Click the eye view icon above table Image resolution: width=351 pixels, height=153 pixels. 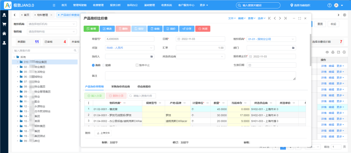coord(327,52)
